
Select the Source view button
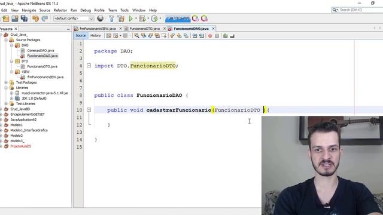tap(81, 36)
